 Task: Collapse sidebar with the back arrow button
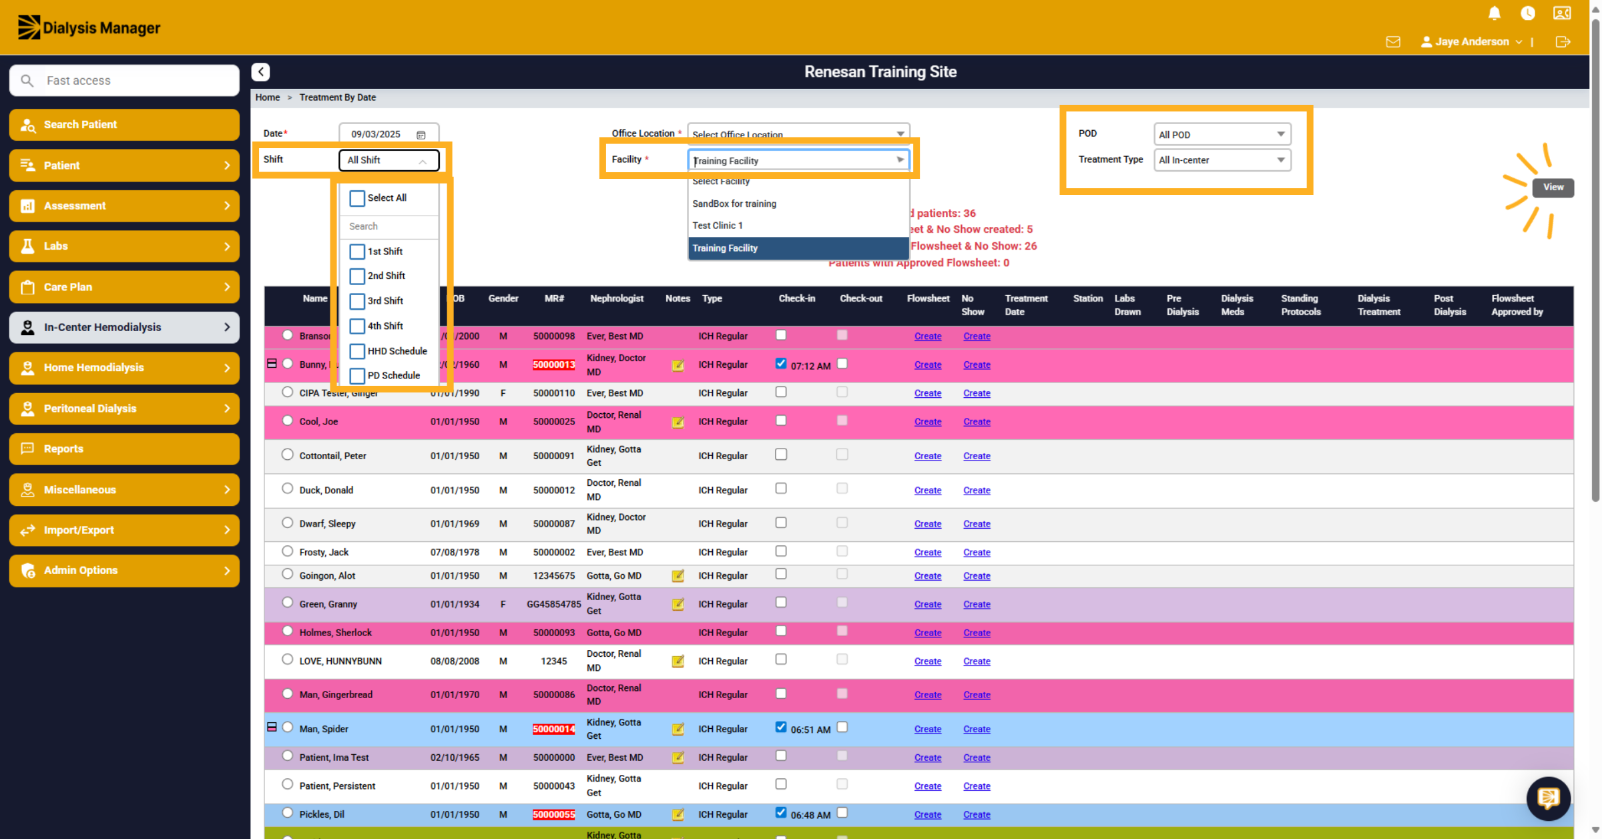261,72
